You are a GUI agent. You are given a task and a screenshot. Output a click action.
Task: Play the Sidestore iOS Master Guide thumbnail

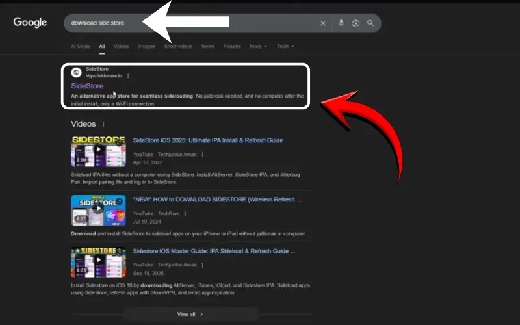(x=98, y=263)
